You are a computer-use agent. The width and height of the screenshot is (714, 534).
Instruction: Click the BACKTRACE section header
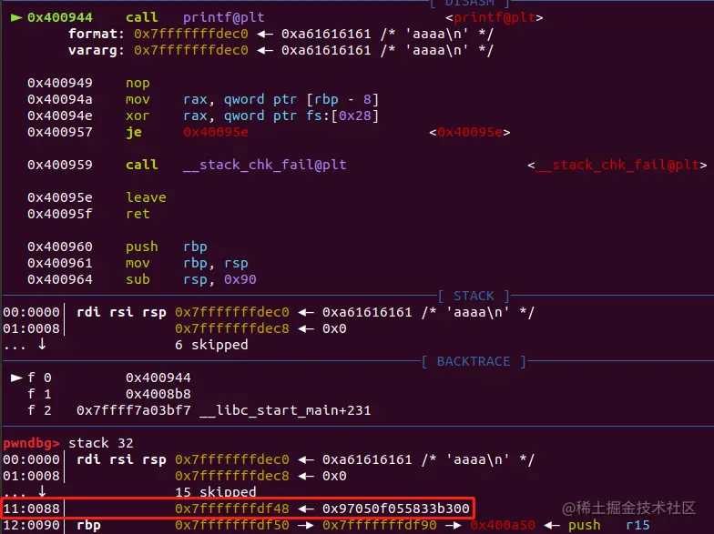coord(474,362)
